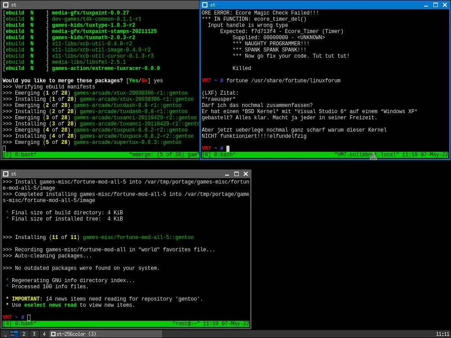Click 'Processed 100 info files.' line
Screen dimensions: 451x338
(x=50, y=287)
